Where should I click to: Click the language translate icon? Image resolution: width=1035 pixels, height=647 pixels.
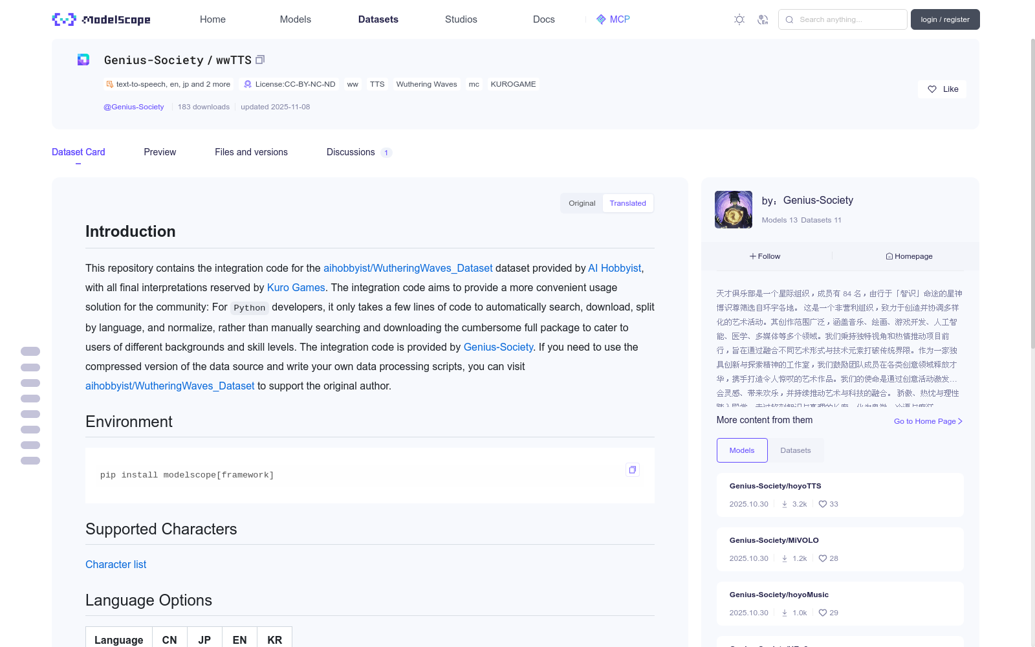[x=763, y=19]
